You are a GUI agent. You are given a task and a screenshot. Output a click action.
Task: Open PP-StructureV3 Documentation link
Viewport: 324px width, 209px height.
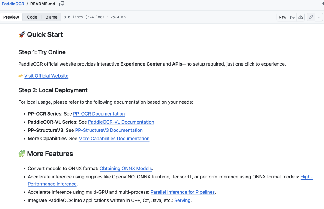[109, 130]
